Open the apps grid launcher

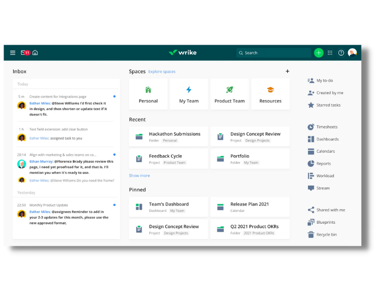(330, 53)
